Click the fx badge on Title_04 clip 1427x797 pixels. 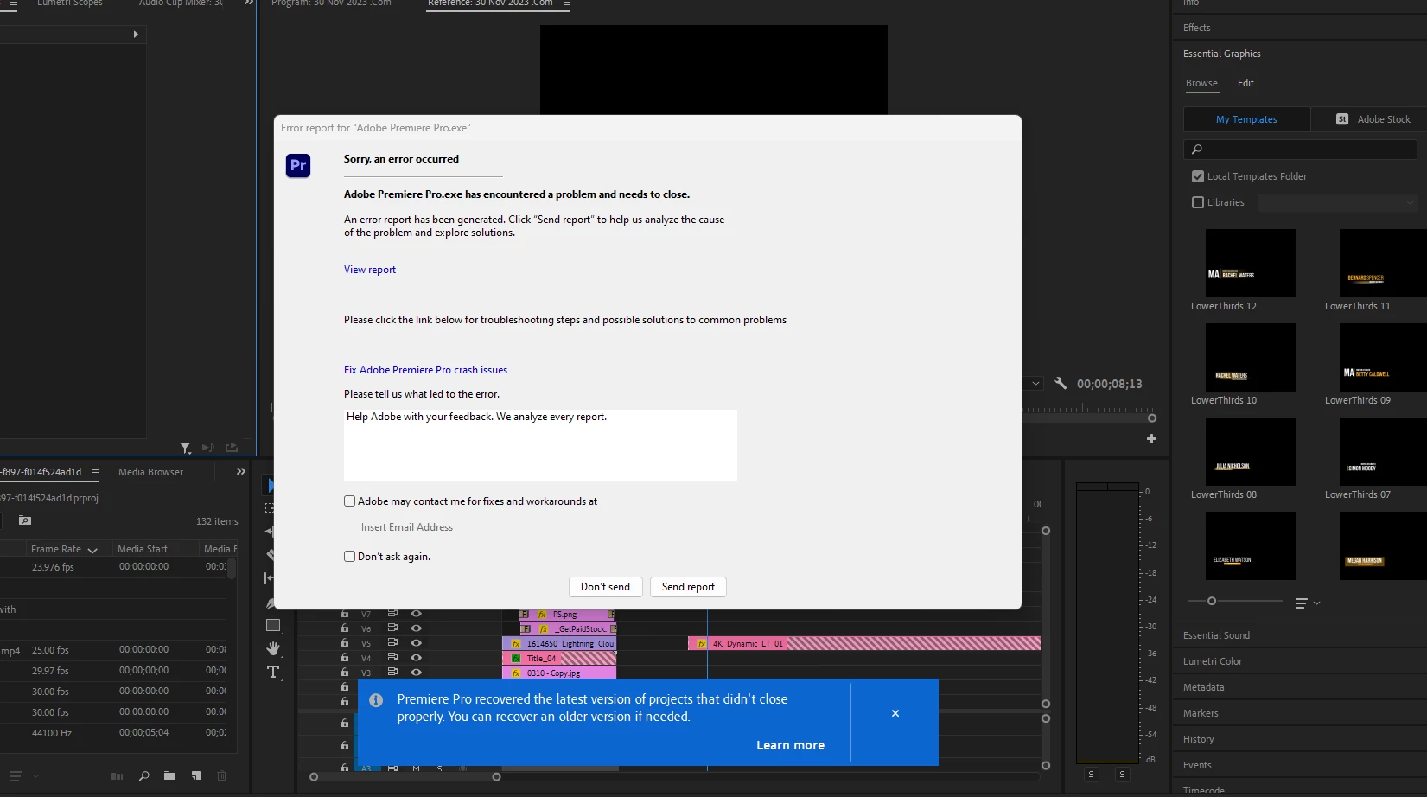coord(516,659)
